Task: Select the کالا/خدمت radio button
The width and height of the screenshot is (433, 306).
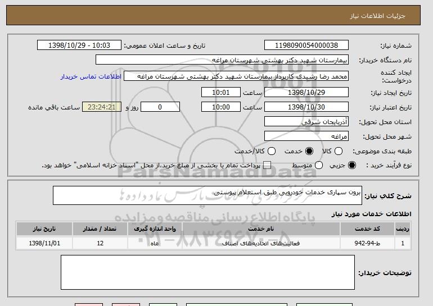Action: click(x=272, y=151)
